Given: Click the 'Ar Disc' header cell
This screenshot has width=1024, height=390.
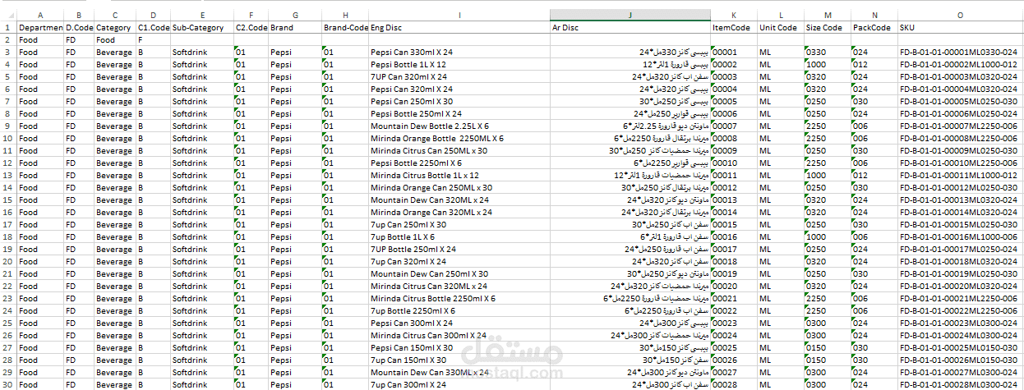Looking at the screenshot, I should click(x=630, y=27).
